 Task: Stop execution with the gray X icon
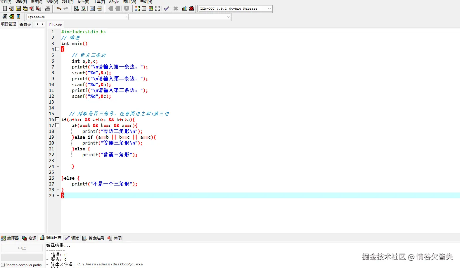pyautogui.click(x=176, y=8)
